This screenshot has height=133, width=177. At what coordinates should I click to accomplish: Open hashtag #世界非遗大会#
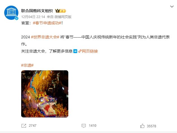tap(45, 37)
